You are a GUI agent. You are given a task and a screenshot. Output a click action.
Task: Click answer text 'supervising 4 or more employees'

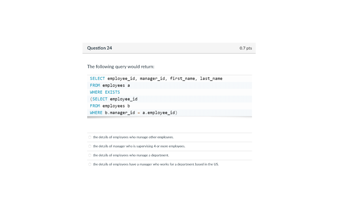pos(139,146)
